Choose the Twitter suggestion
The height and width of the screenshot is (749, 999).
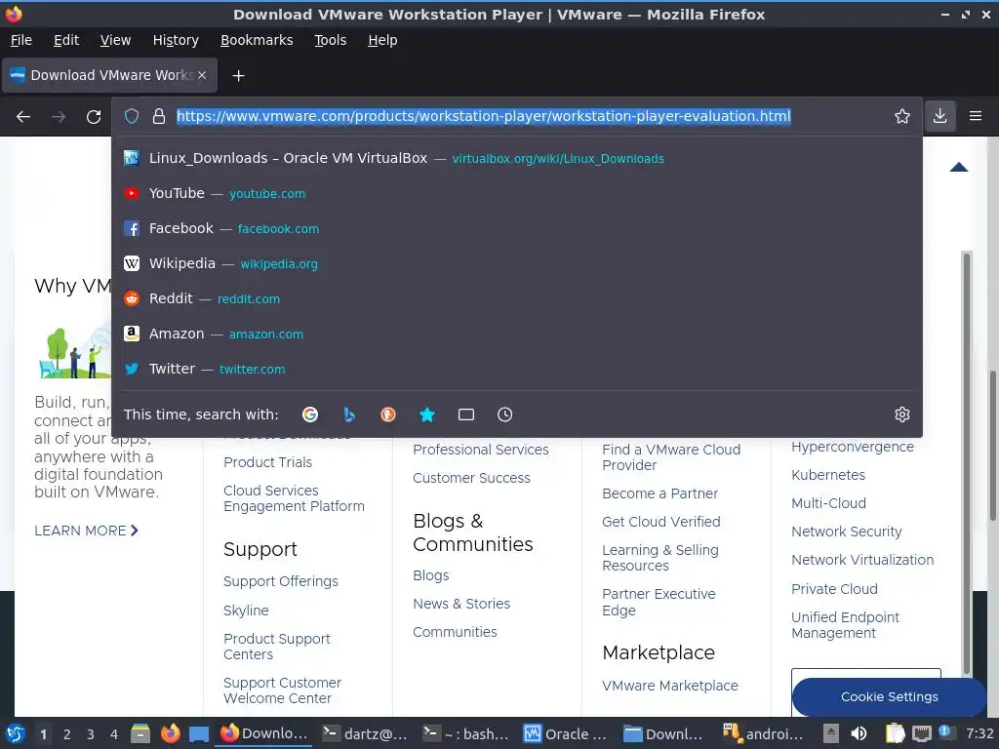tap(517, 369)
